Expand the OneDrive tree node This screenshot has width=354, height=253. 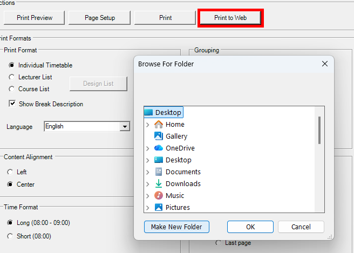click(x=148, y=148)
